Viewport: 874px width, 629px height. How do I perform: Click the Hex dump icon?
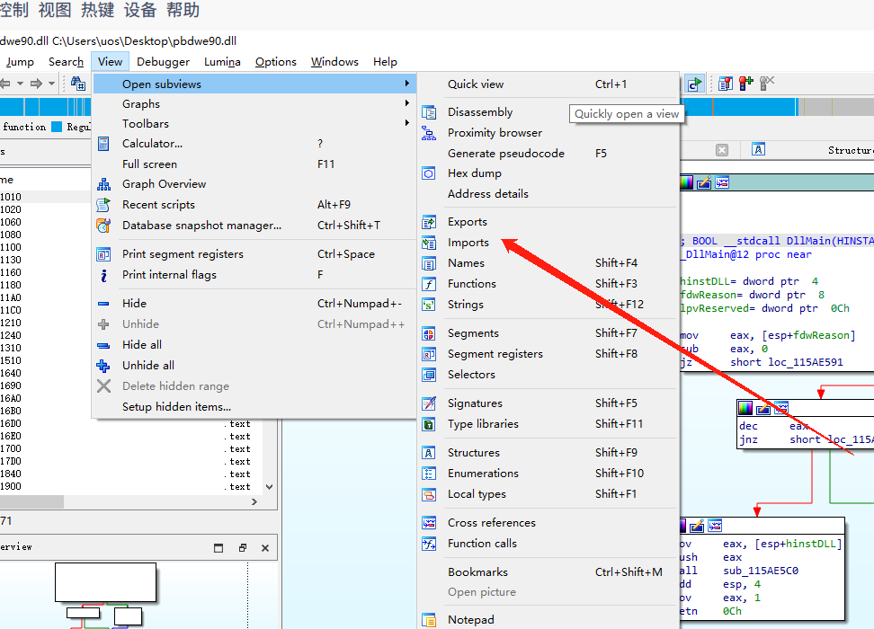pos(429,173)
